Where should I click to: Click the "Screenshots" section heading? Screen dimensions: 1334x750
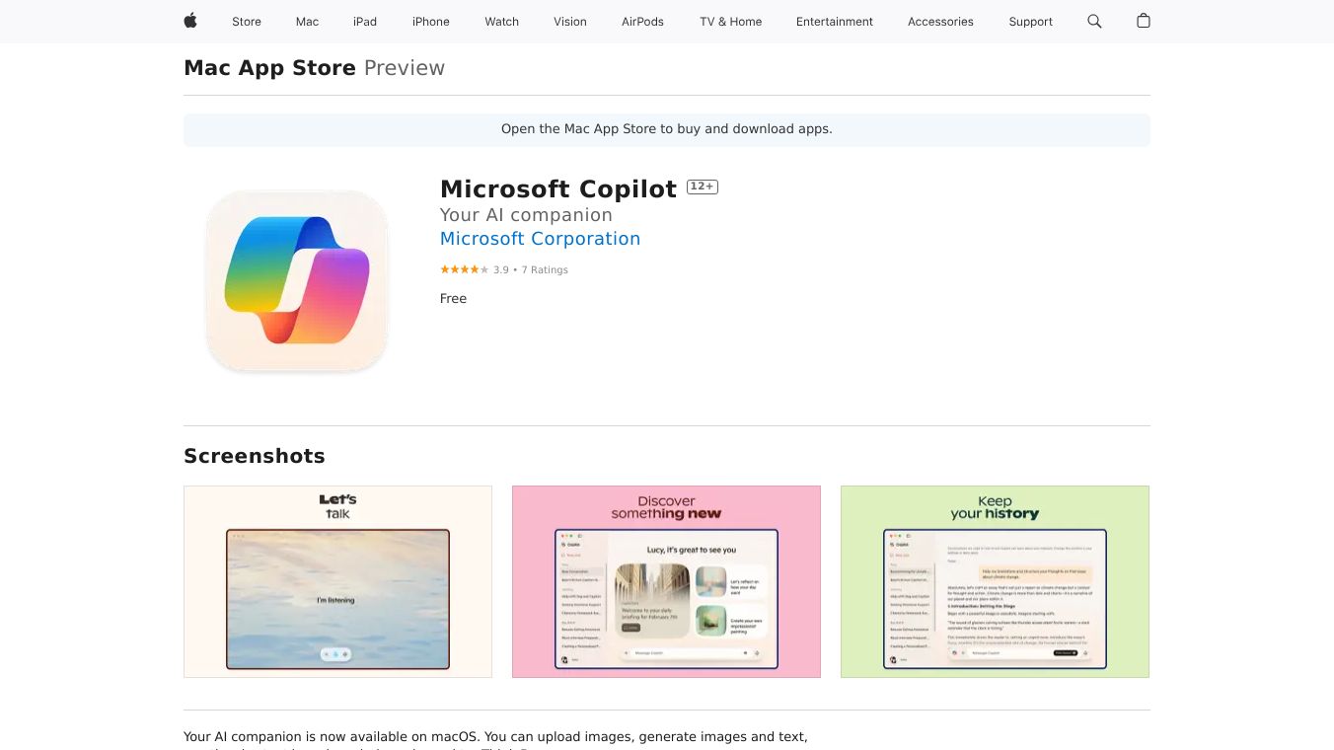tap(255, 456)
